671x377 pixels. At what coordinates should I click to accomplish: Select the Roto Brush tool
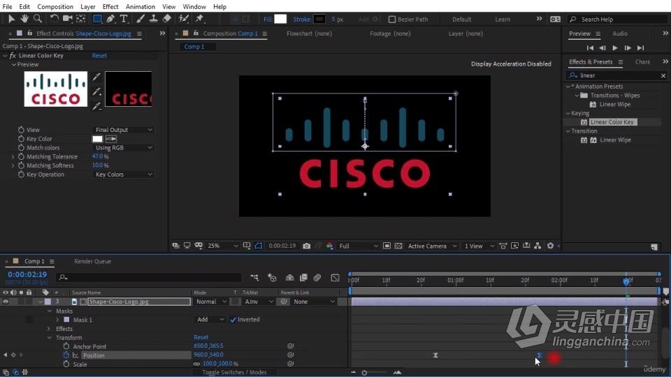184,18
